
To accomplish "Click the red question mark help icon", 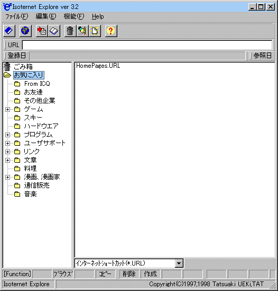I will point(111,31).
